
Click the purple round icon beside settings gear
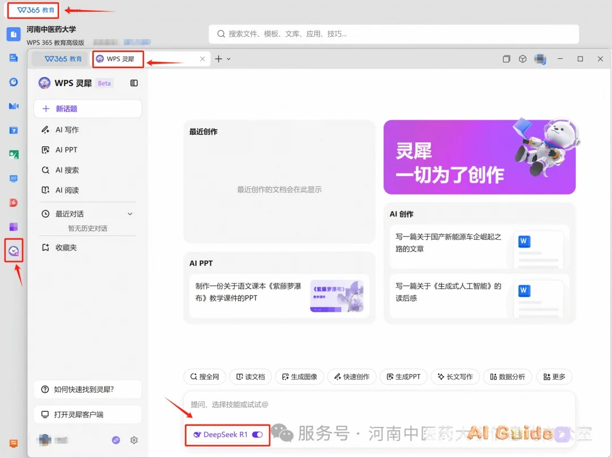point(116,440)
